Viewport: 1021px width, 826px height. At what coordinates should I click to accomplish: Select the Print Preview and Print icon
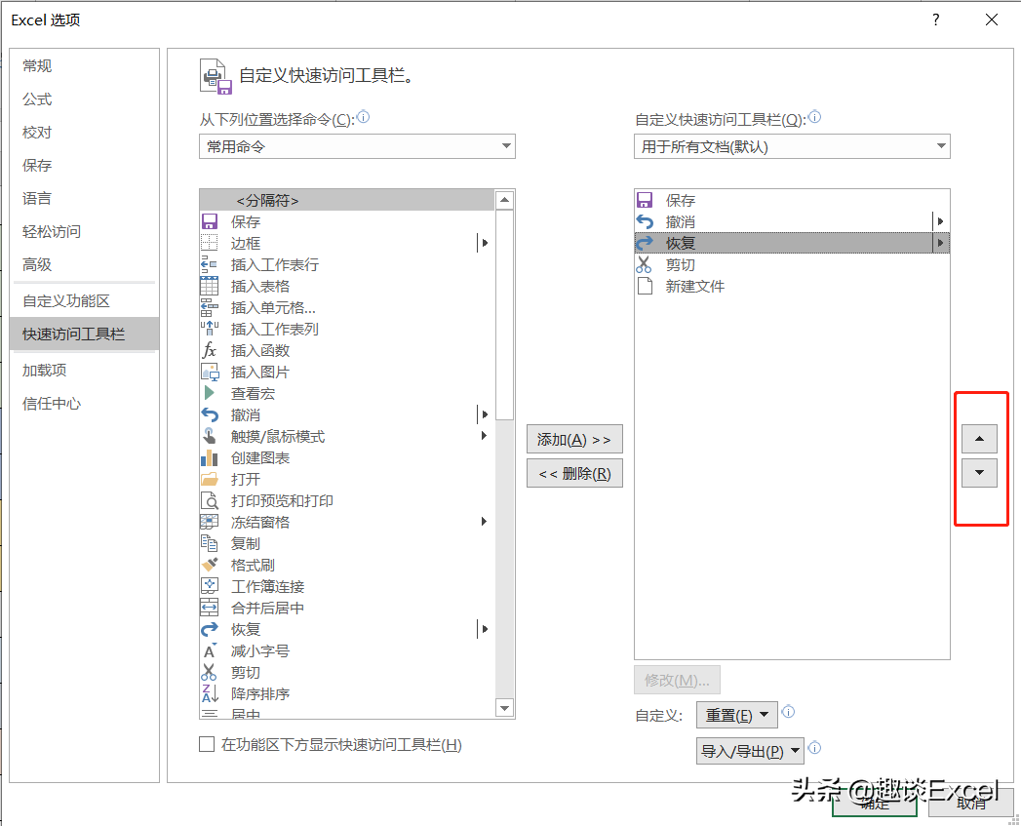tap(209, 500)
